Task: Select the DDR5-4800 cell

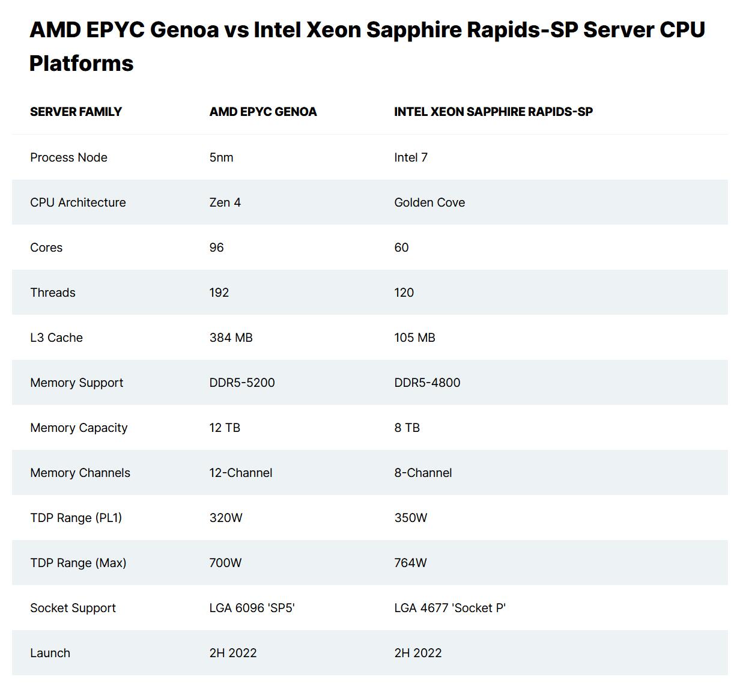Action: tap(427, 383)
